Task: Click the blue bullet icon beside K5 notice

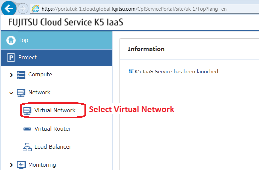Action: coord(131,71)
